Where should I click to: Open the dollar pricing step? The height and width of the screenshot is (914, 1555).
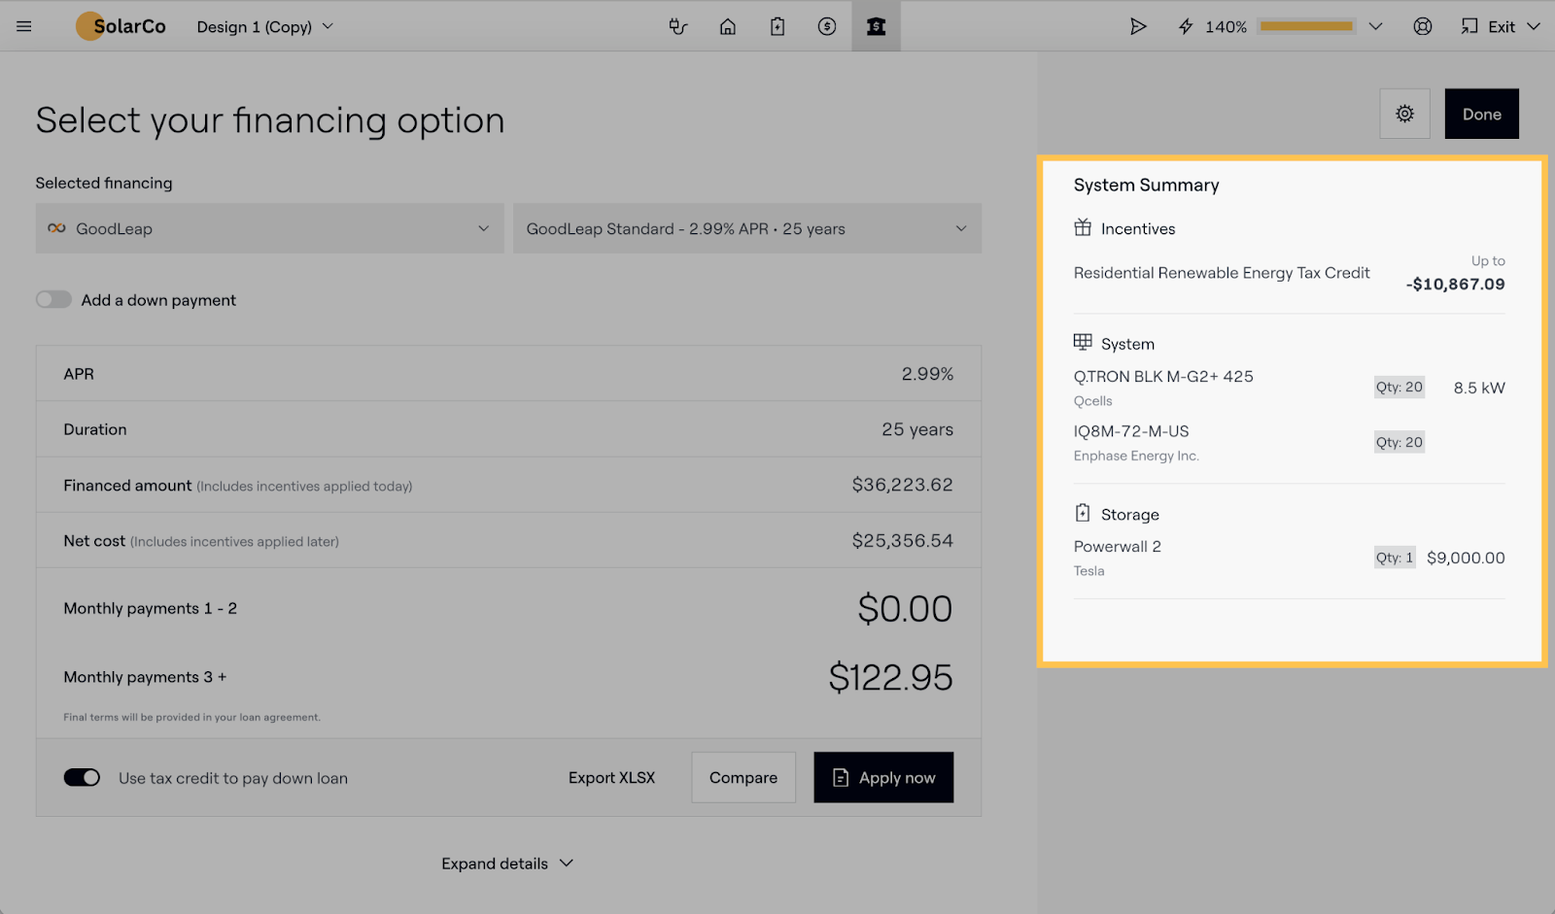pyautogui.click(x=827, y=26)
